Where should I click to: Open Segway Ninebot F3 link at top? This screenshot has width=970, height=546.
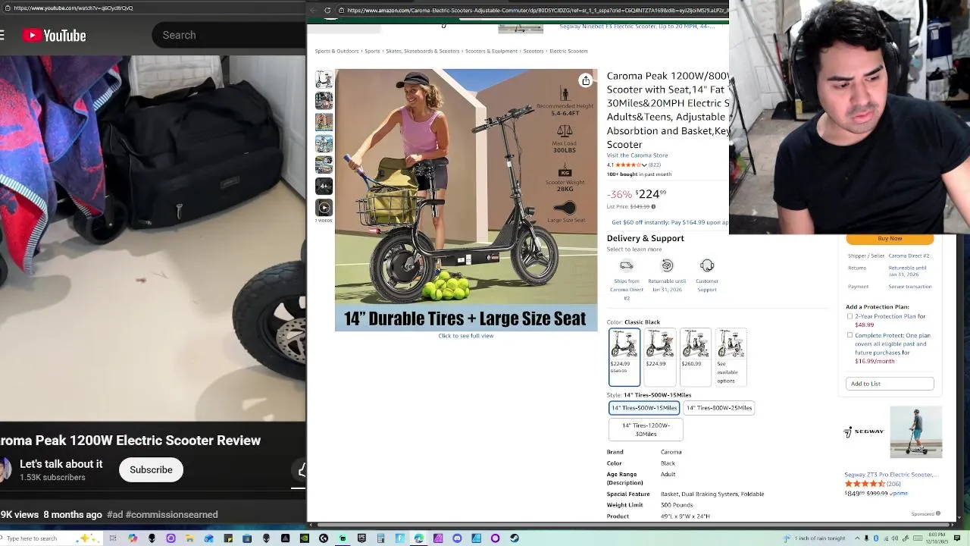pos(637,27)
